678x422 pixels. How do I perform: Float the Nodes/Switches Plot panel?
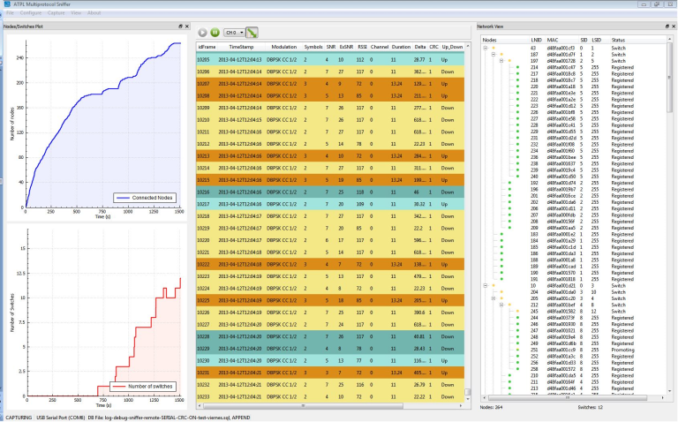coord(179,26)
